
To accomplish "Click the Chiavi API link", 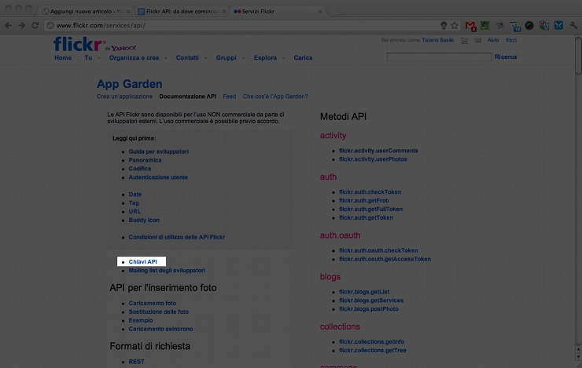I will point(143,262).
